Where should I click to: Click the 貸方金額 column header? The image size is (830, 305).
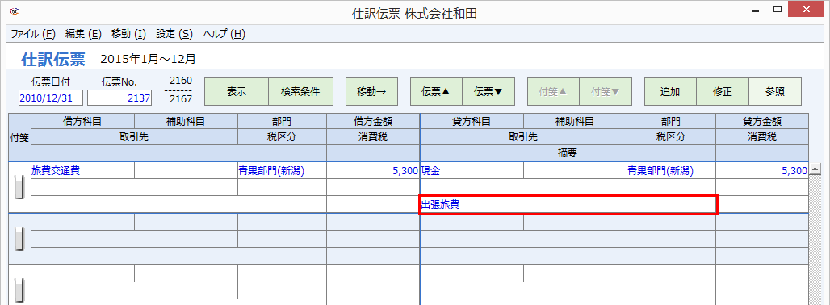(x=762, y=121)
